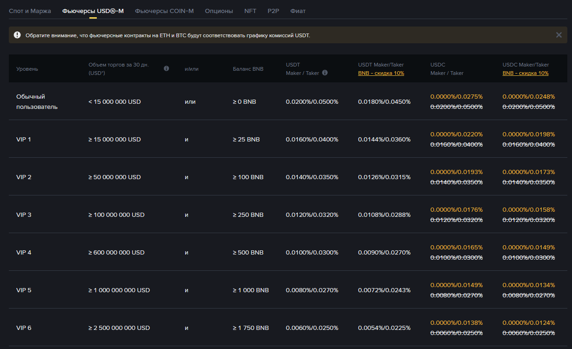Open BNB discount link under USDC Maker/Taker
572x349 pixels.
(525, 73)
